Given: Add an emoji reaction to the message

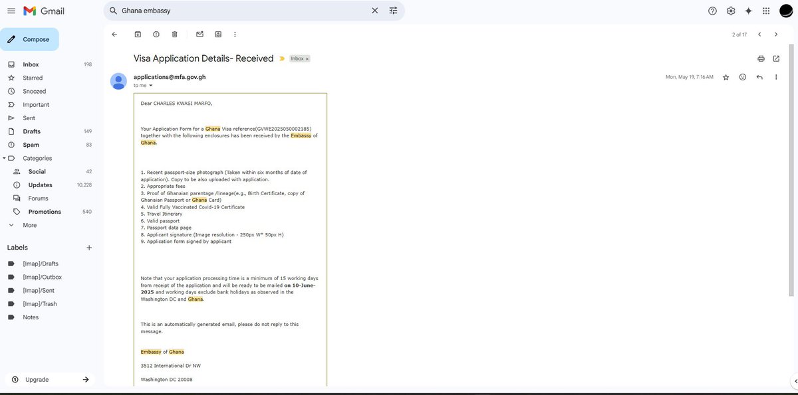Looking at the screenshot, I should pos(742,77).
